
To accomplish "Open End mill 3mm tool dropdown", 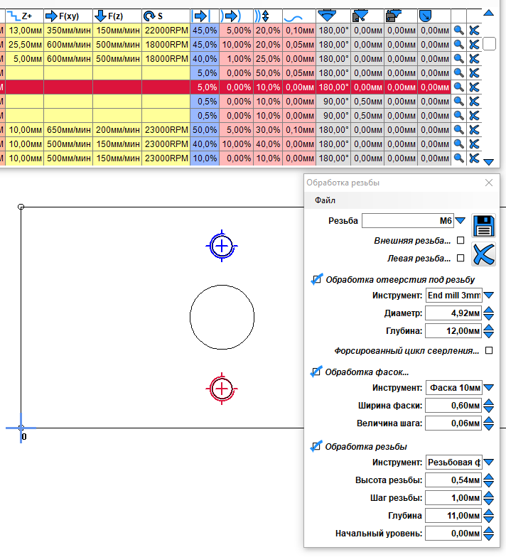I will 489,296.
